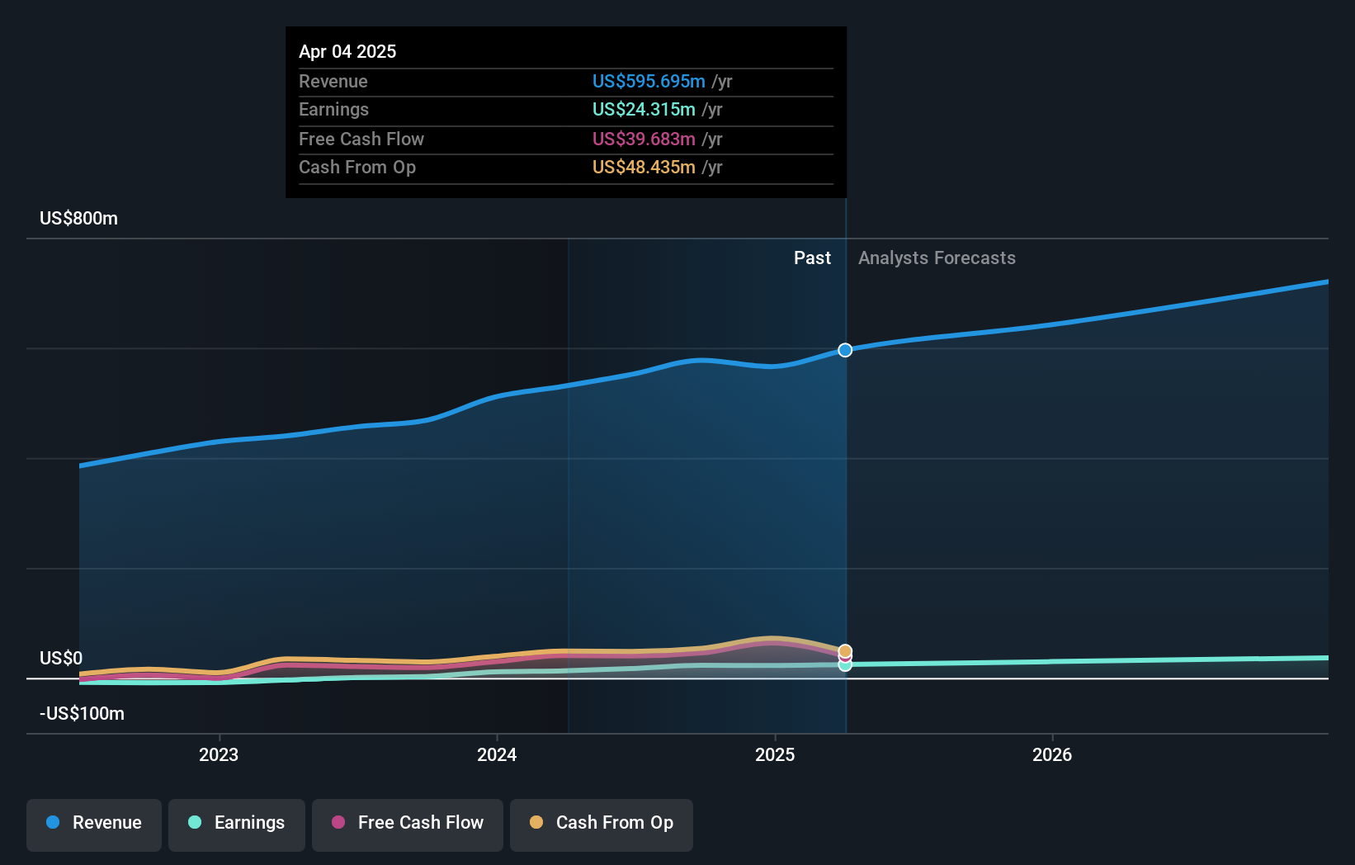Click the US$800m gridline label
Image resolution: width=1355 pixels, height=865 pixels.
(x=78, y=218)
